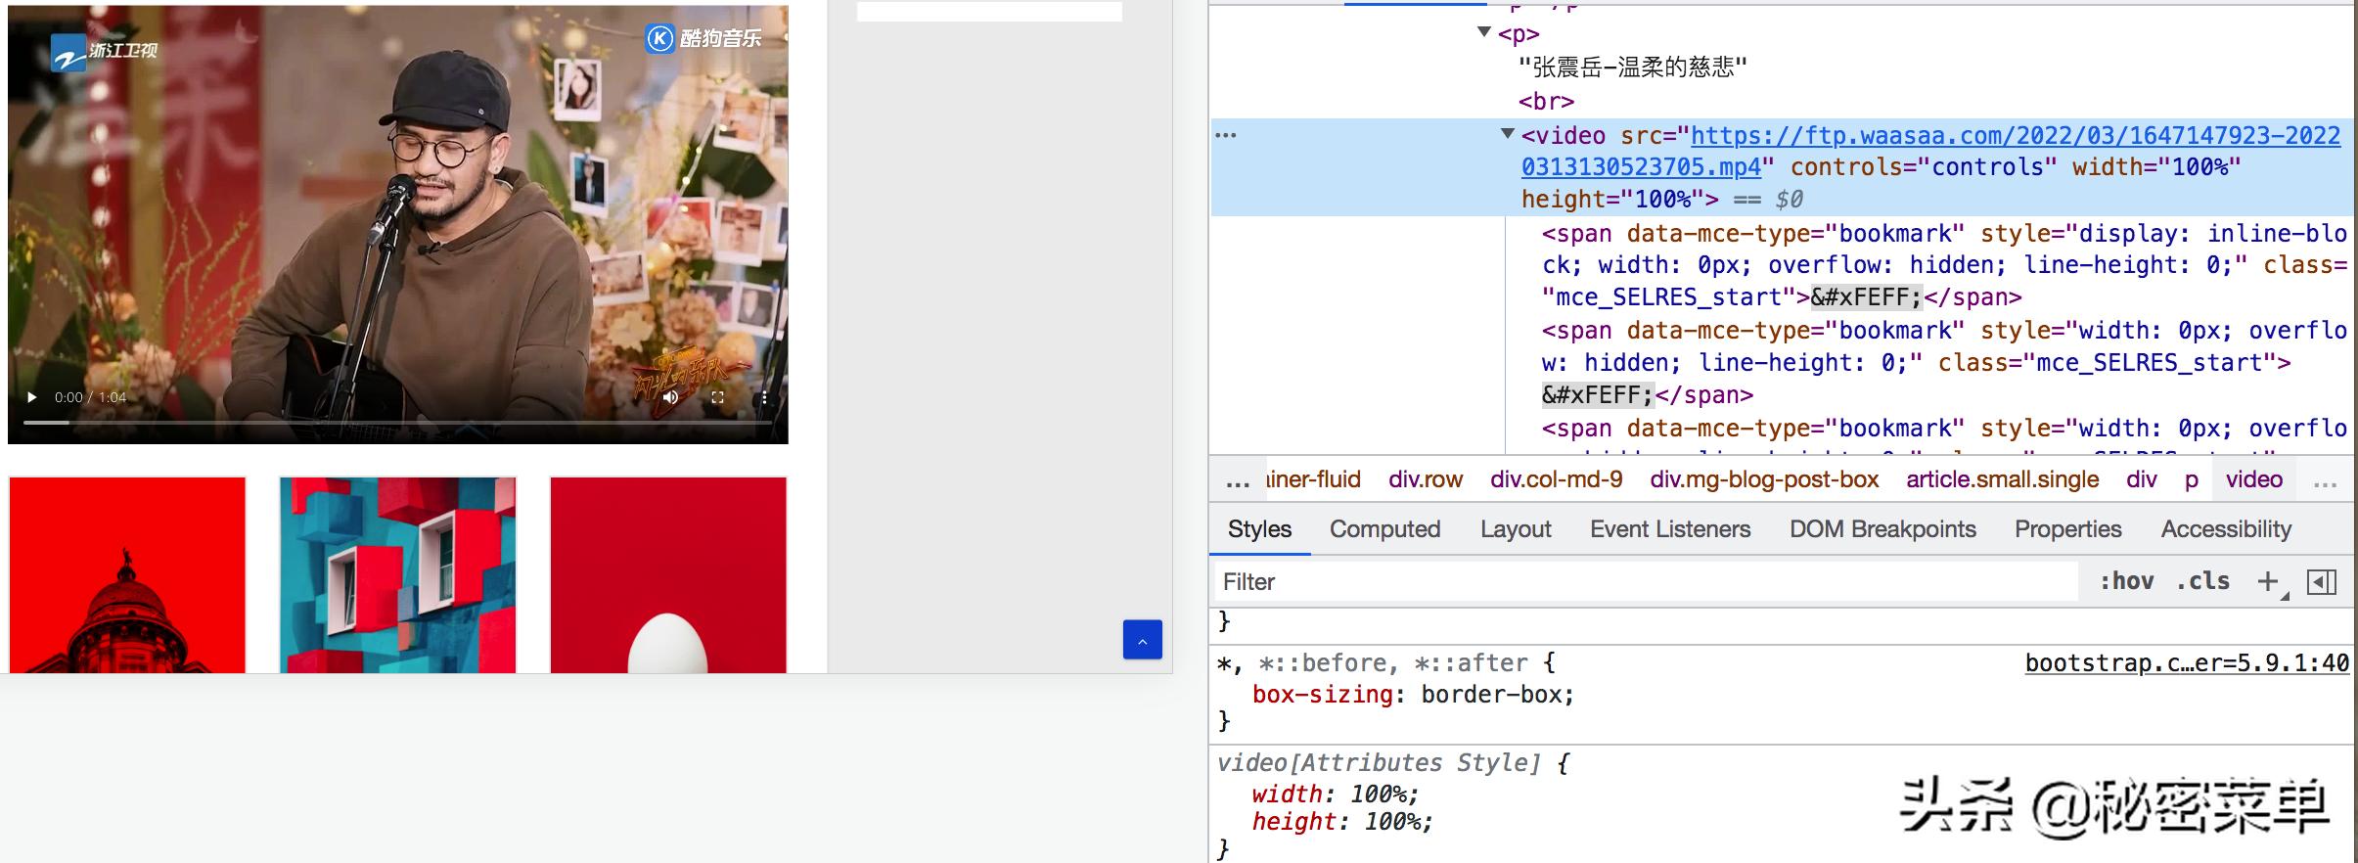2358x863 pixels.
Task: Collapse the <video> element node
Action: point(1508,134)
